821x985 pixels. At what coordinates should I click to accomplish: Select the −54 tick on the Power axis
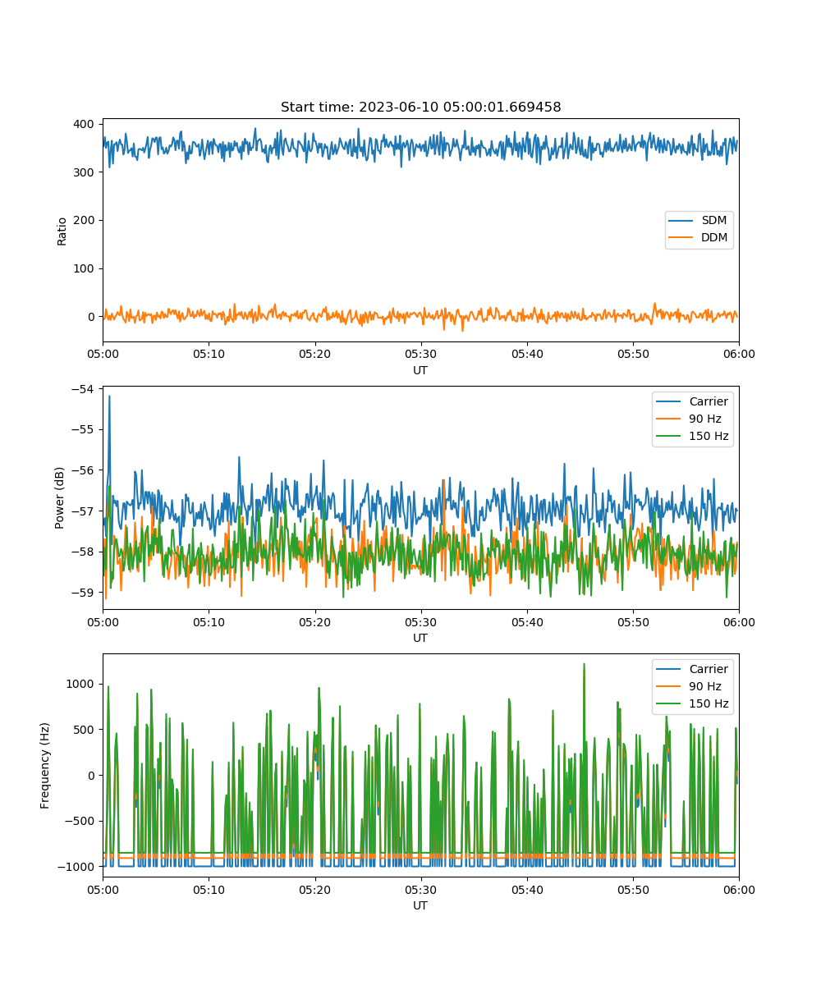pos(84,388)
